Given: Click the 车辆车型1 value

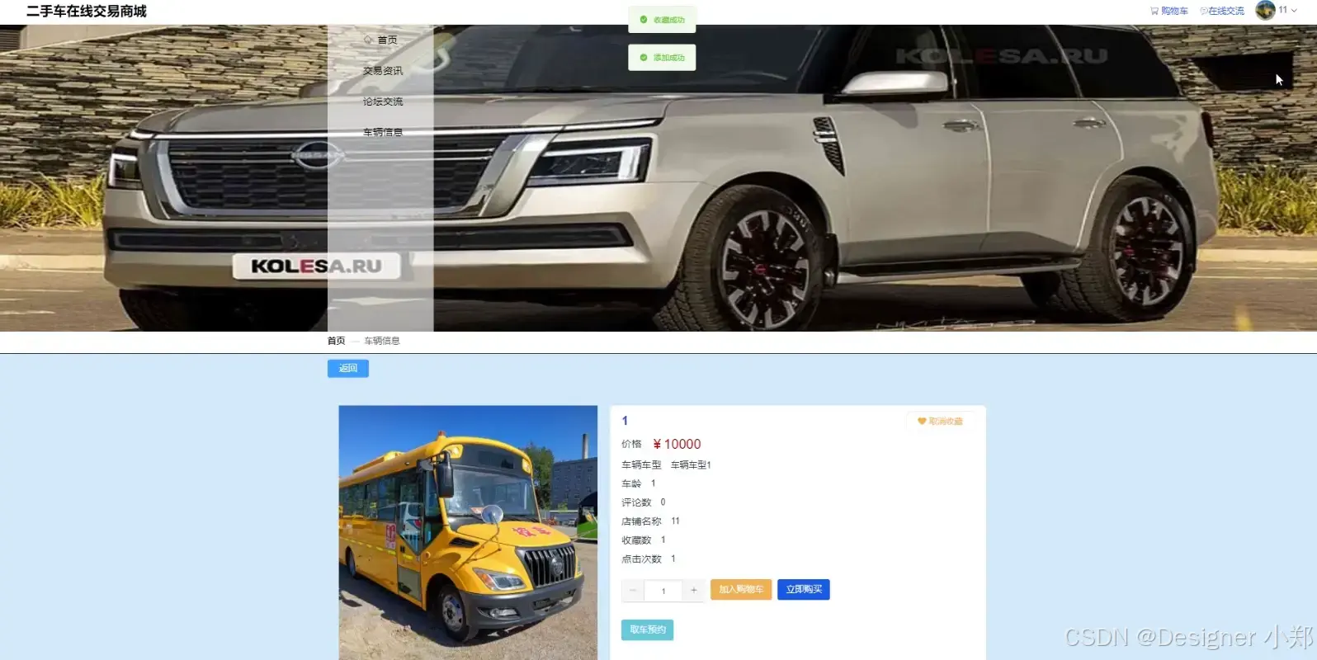Looking at the screenshot, I should click(691, 465).
